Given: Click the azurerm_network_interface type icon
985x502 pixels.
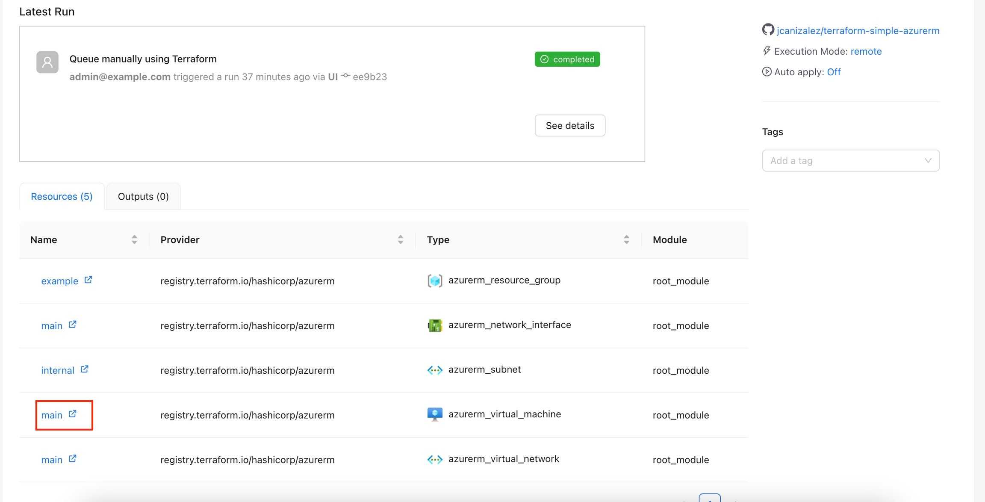Looking at the screenshot, I should click(435, 325).
